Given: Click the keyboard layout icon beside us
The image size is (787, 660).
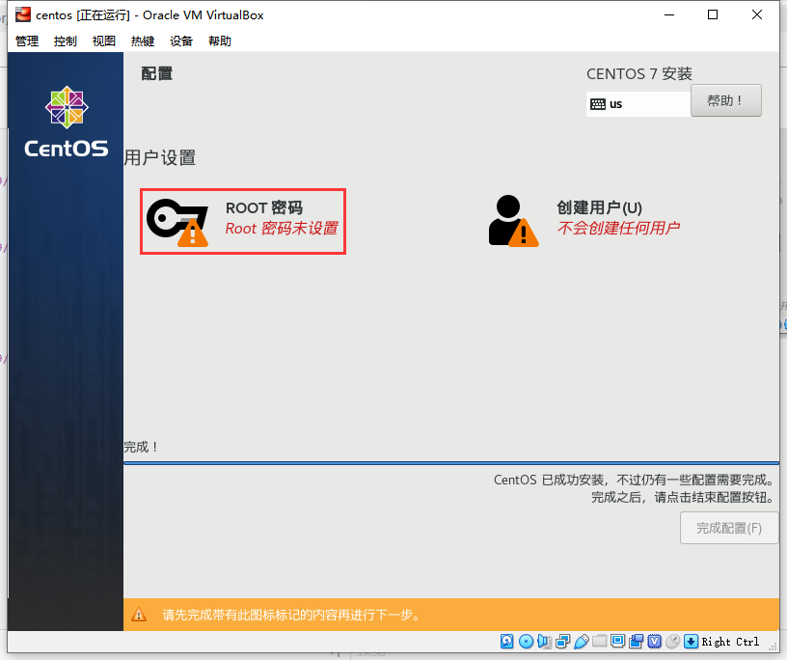Looking at the screenshot, I should [598, 104].
